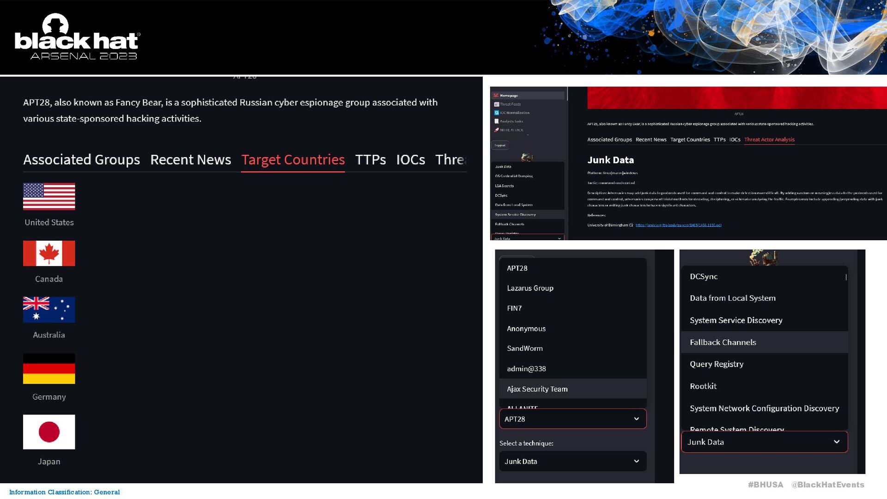This screenshot has height=499, width=887.
Task: Select the Threat Actor Analysis tab
Action: coord(769,140)
